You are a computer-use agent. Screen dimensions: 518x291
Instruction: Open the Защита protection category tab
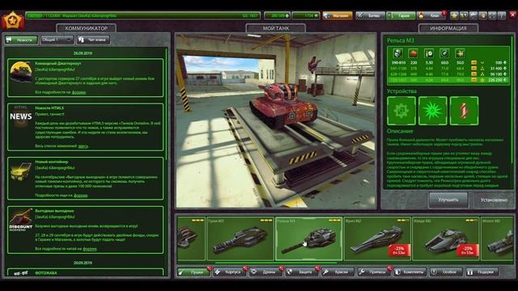tap(302, 272)
